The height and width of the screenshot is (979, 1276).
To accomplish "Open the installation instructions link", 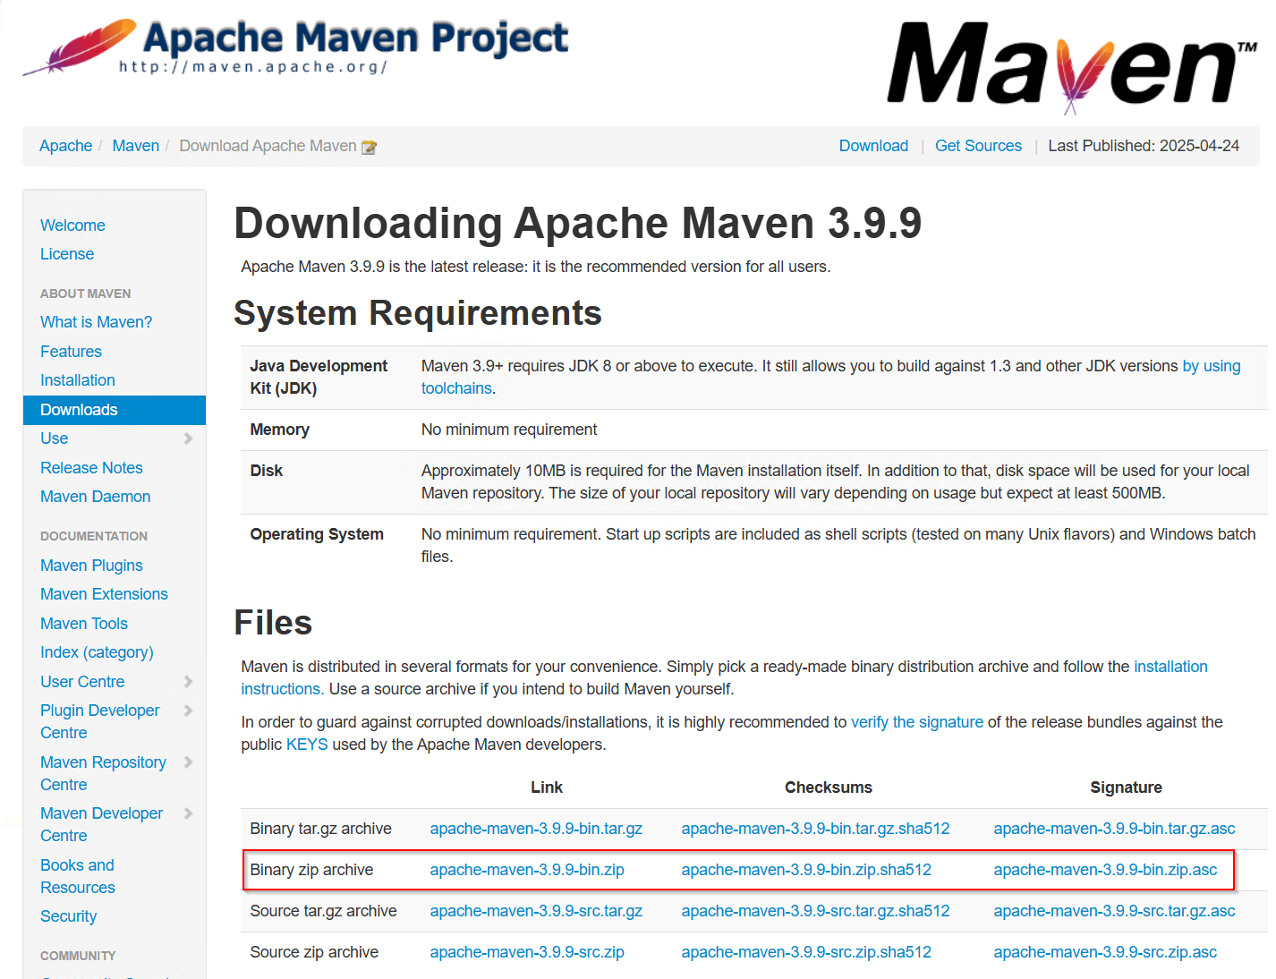I will tap(1170, 667).
